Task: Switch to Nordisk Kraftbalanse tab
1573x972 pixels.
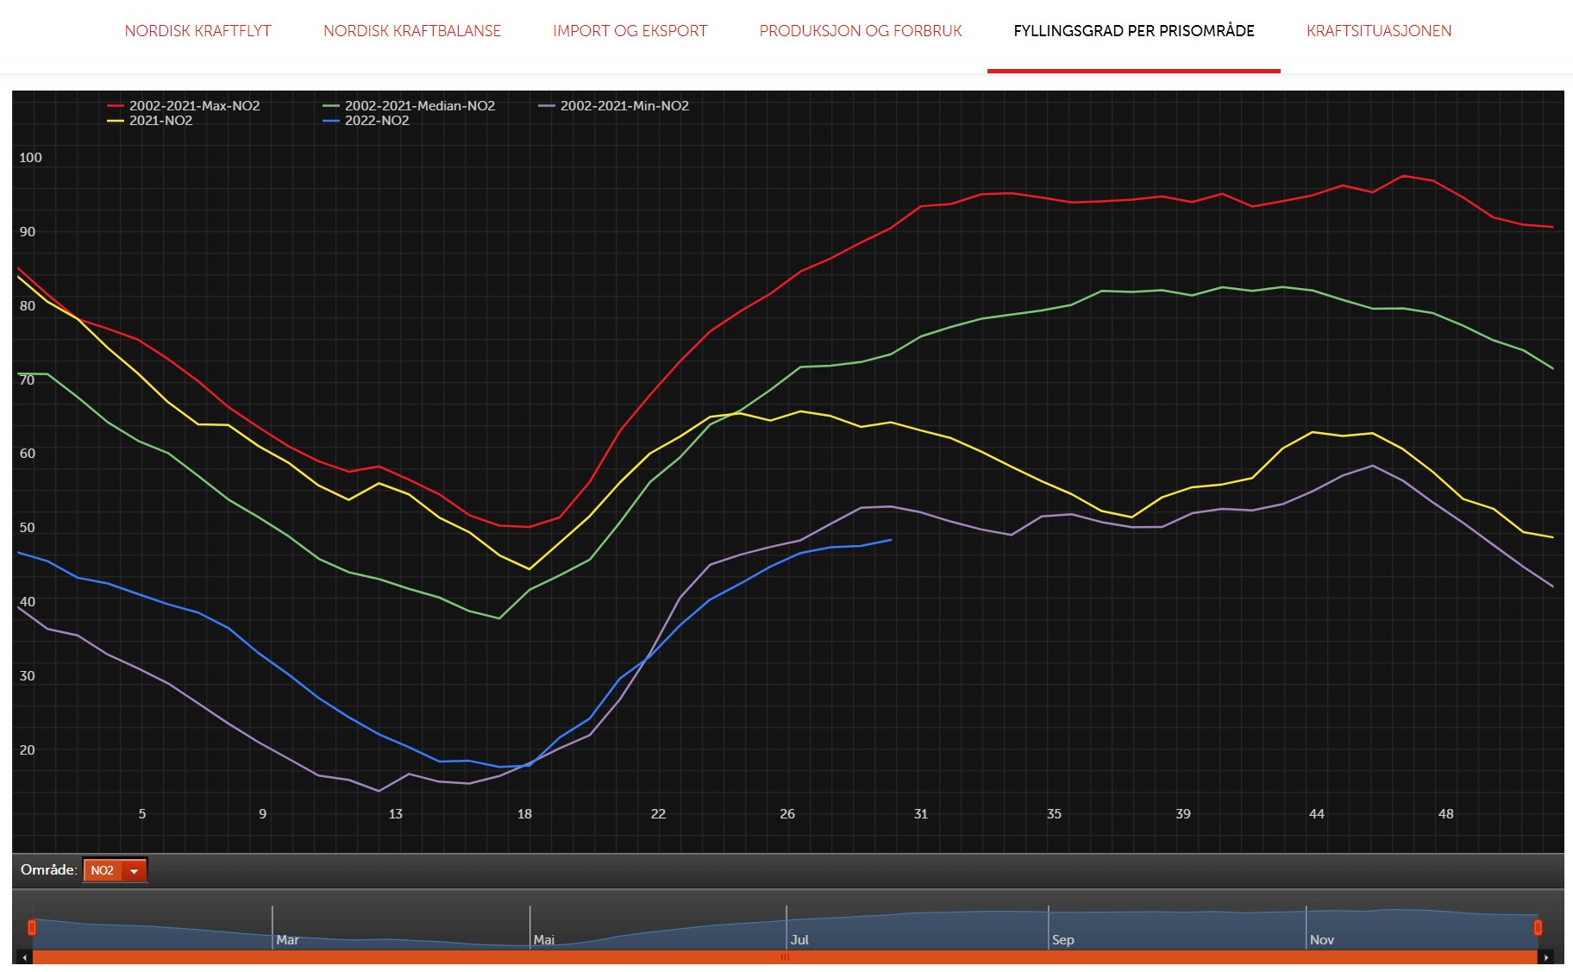Action: pyautogui.click(x=412, y=31)
